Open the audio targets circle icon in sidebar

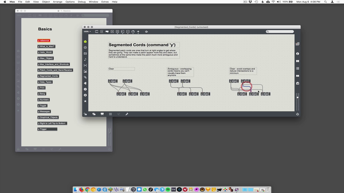85,47
